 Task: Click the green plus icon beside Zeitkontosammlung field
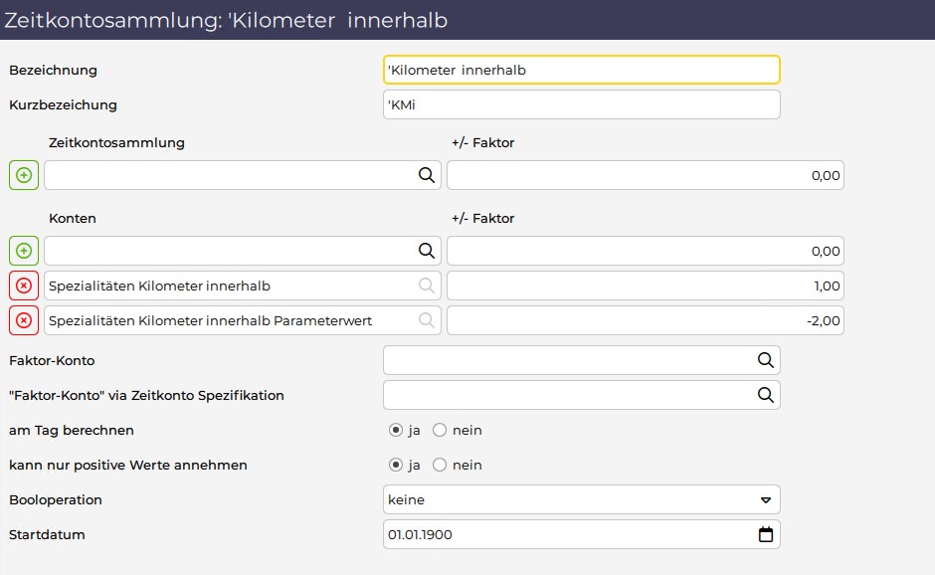point(24,175)
